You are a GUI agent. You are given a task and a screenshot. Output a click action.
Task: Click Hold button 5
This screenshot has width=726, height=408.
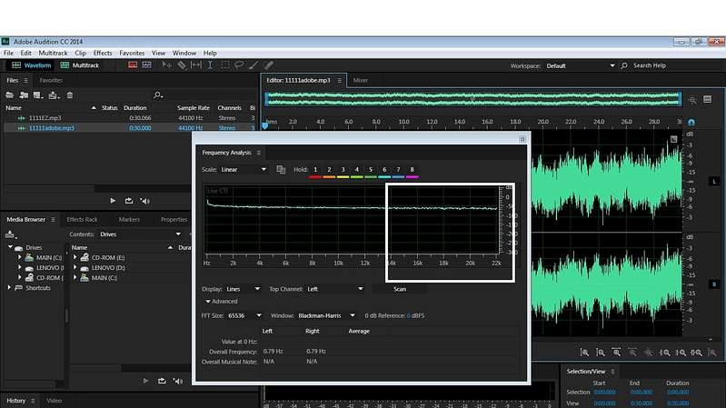pyautogui.click(x=371, y=170)
